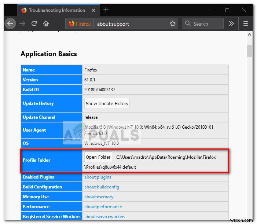Screen dimensions: 257x224
Task: Visit the about:performance link
Action: click(103, 207)
